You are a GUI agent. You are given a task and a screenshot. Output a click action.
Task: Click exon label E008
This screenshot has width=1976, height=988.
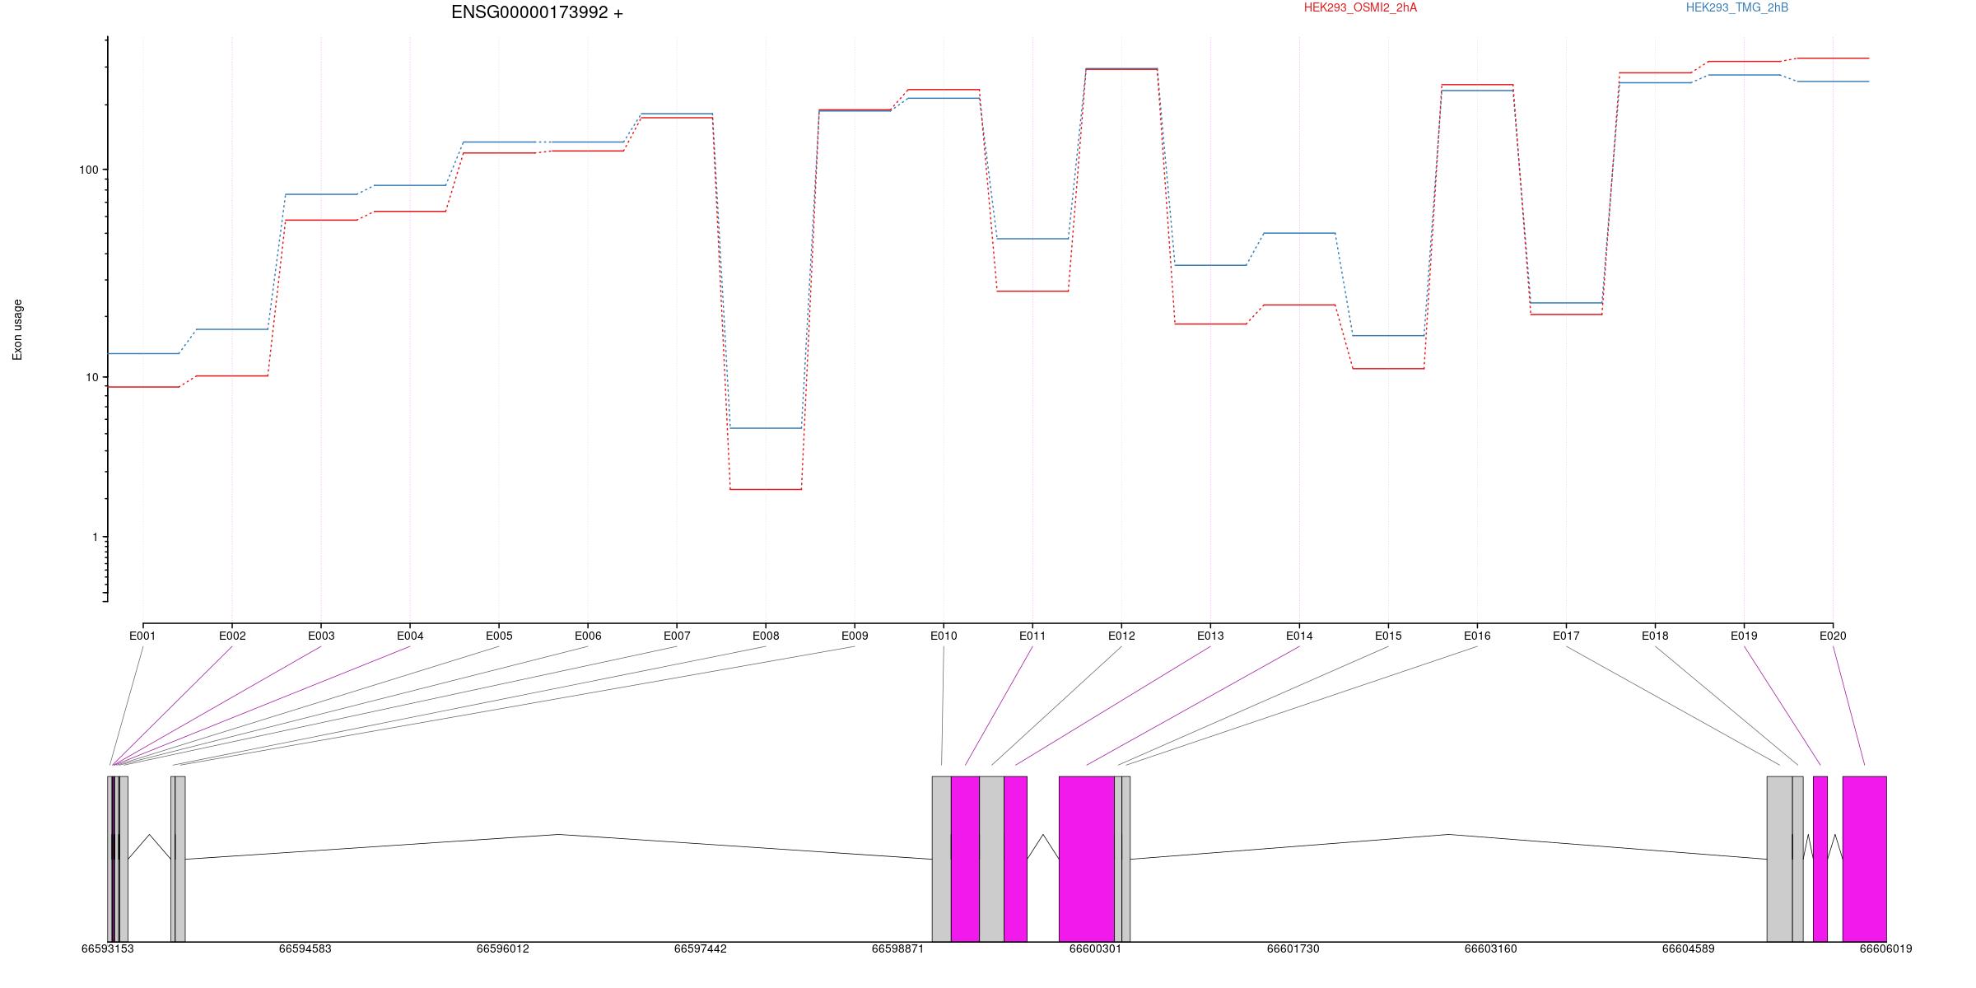pyautogui.click(x=766, y=636)
